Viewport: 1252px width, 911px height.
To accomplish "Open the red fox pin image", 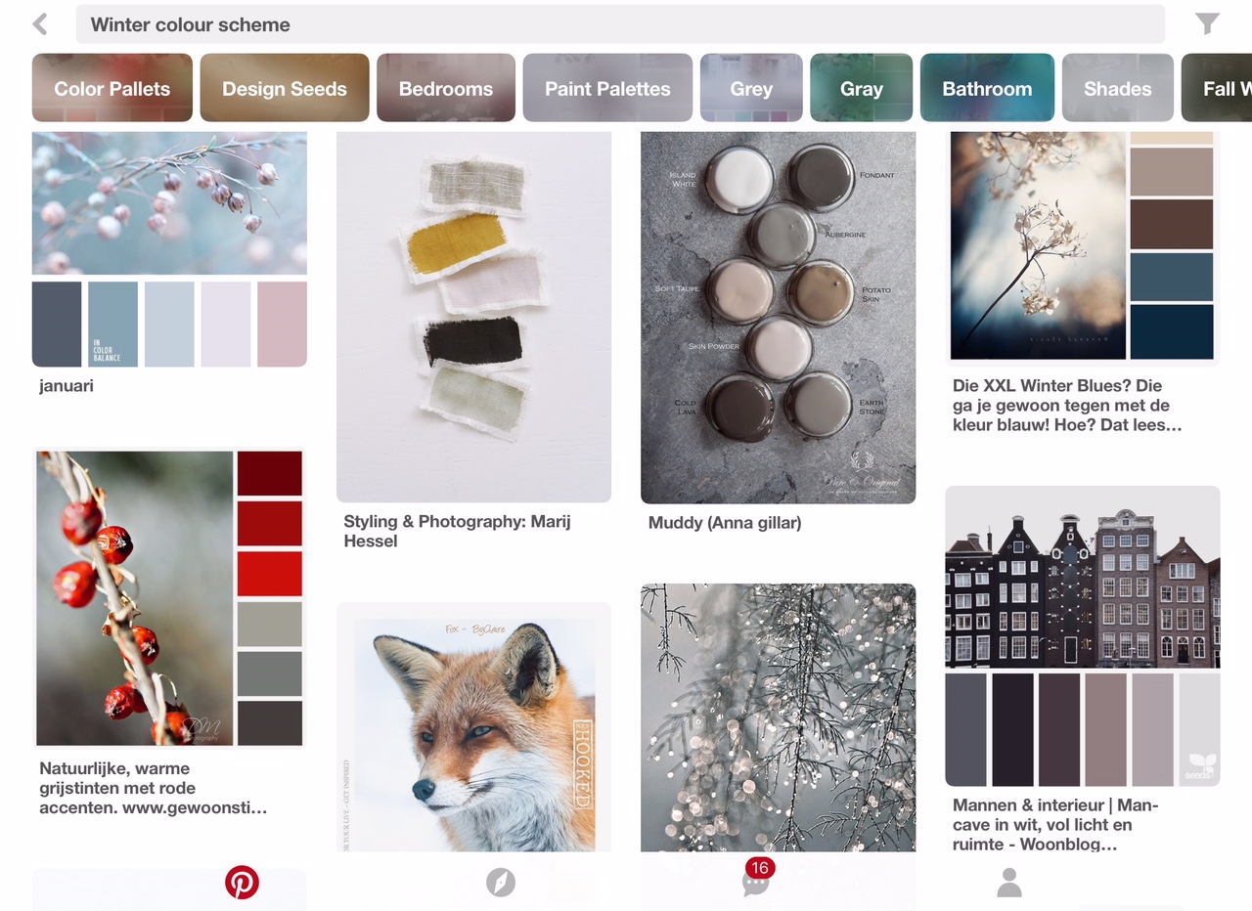I will coord(474,728).
